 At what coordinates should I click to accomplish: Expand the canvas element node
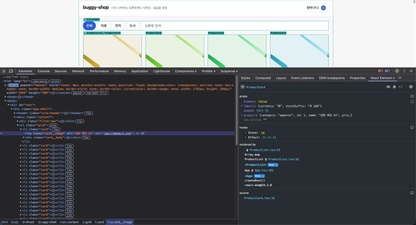click(5, 85)
